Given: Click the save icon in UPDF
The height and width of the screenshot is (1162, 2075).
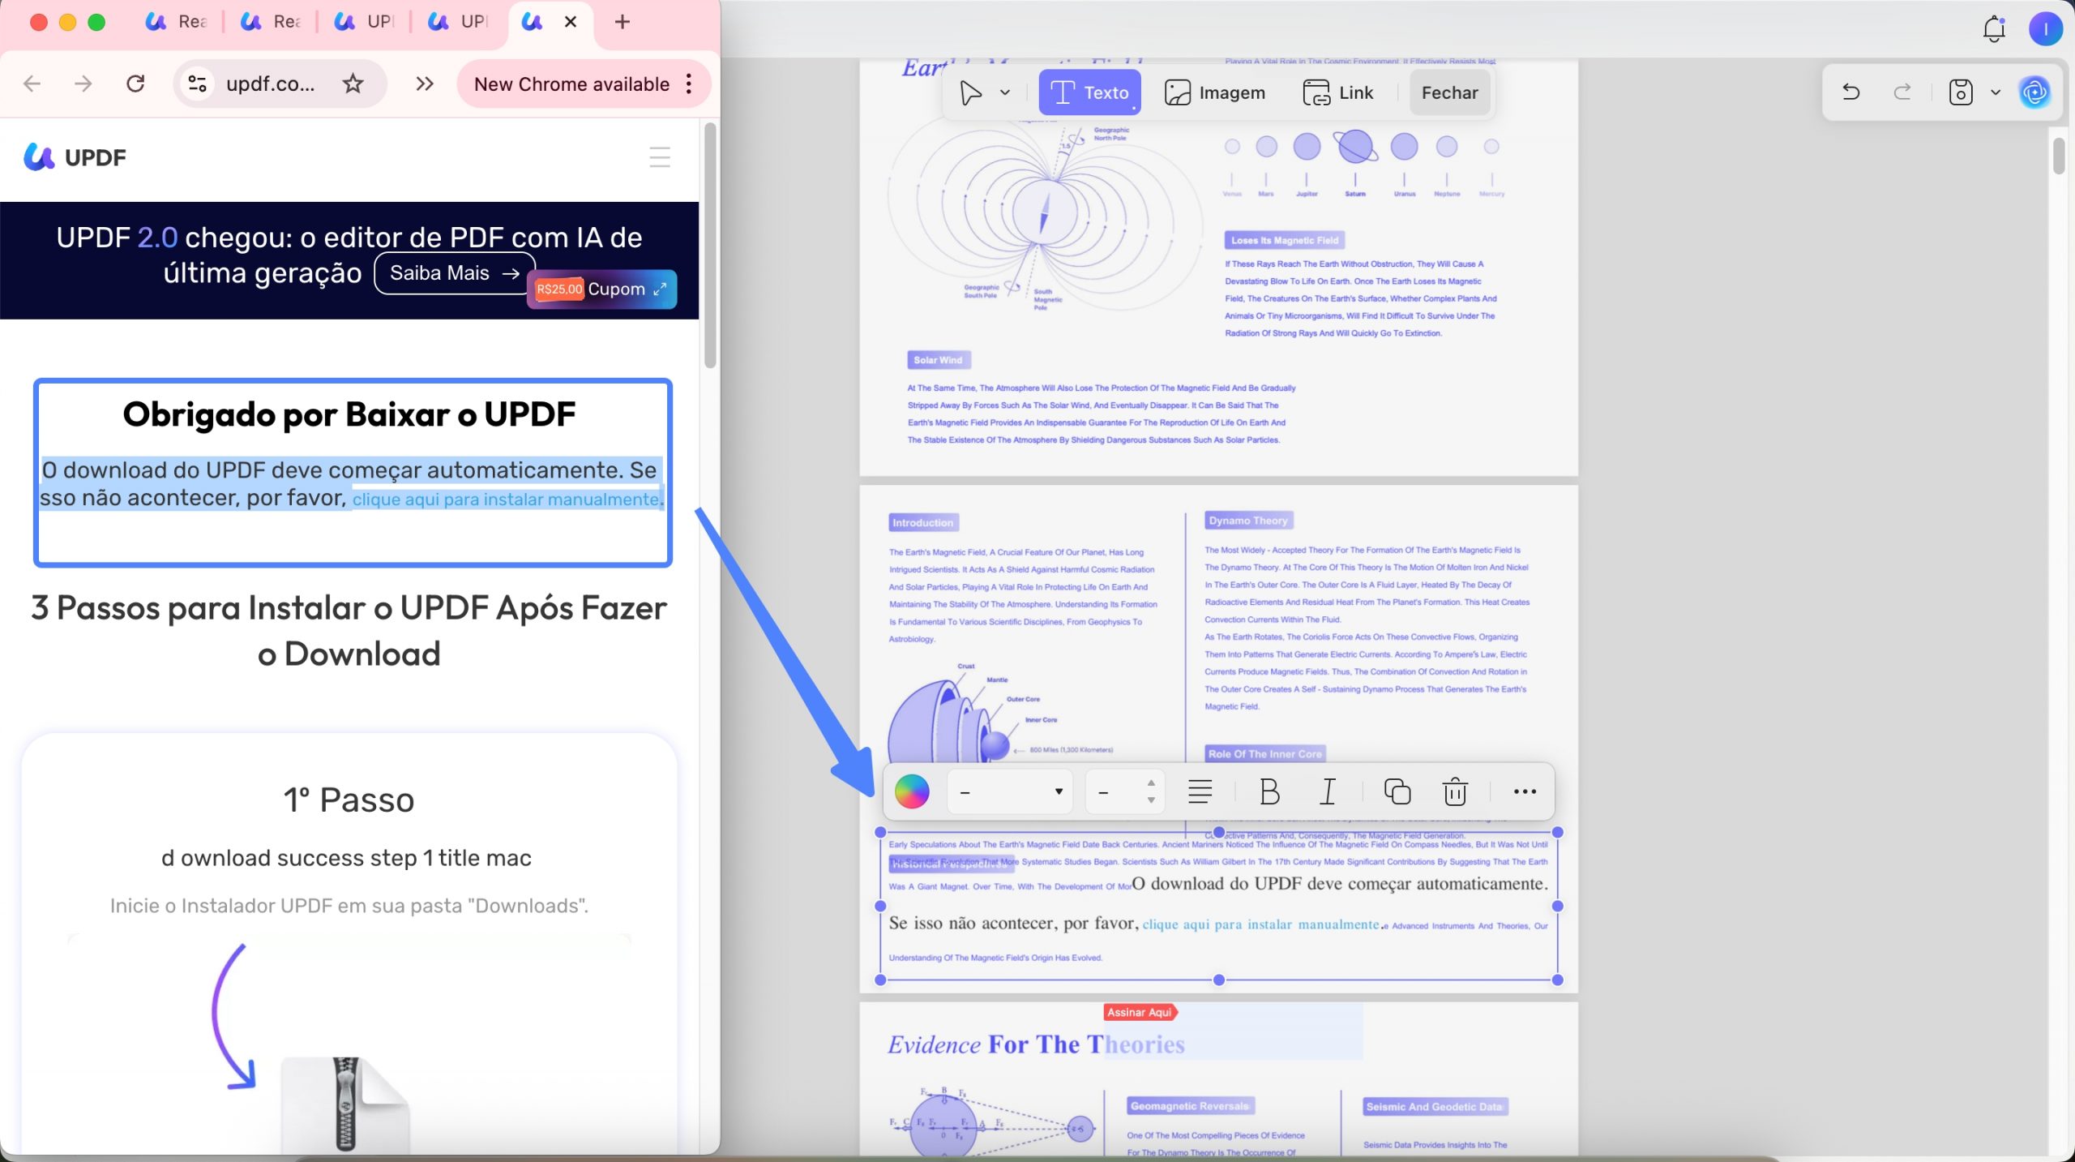Looking at the screenshot, I should tap(1960, 92).
